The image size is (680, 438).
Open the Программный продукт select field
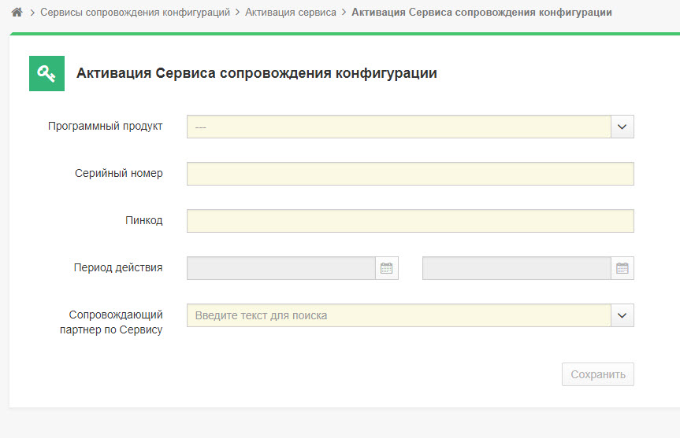point(399,127)
